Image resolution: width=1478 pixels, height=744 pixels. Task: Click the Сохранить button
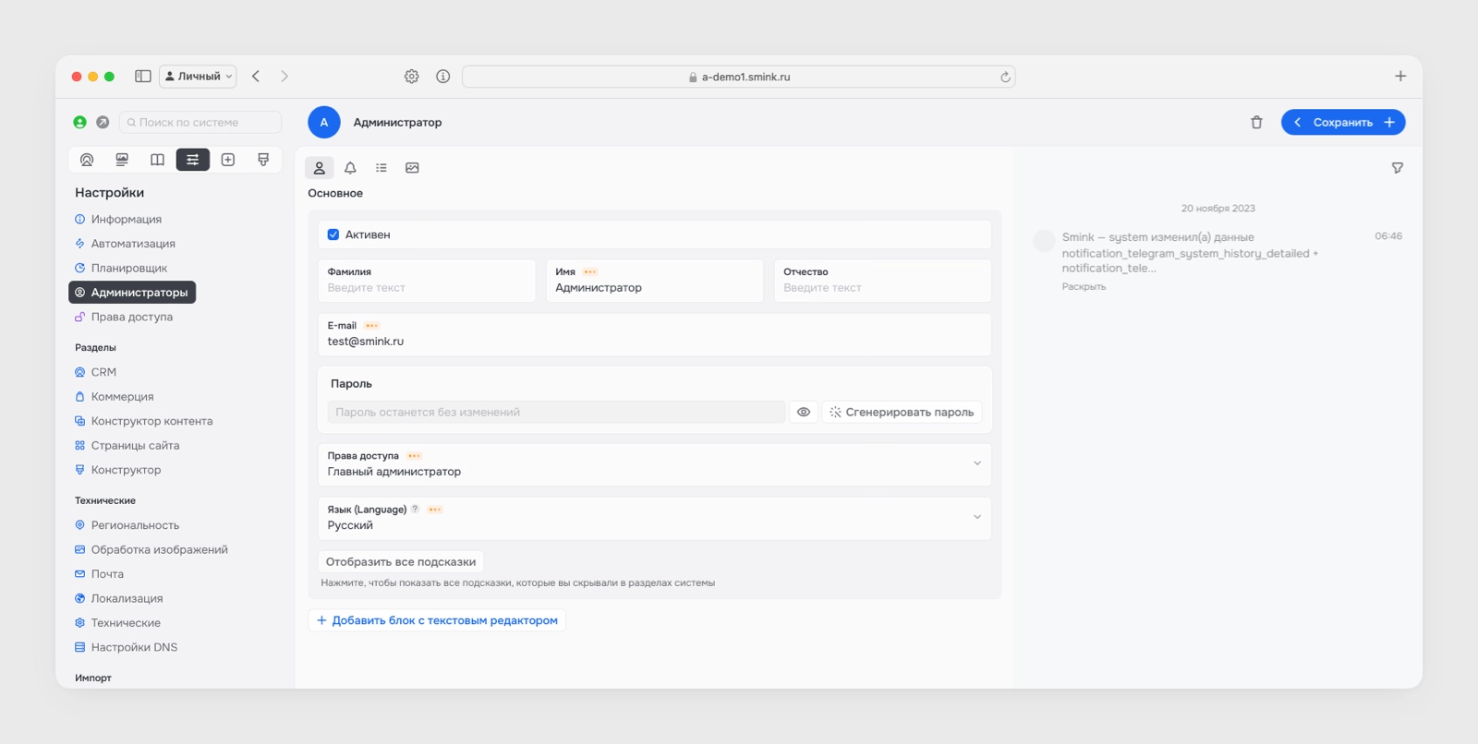(1343, 122)
